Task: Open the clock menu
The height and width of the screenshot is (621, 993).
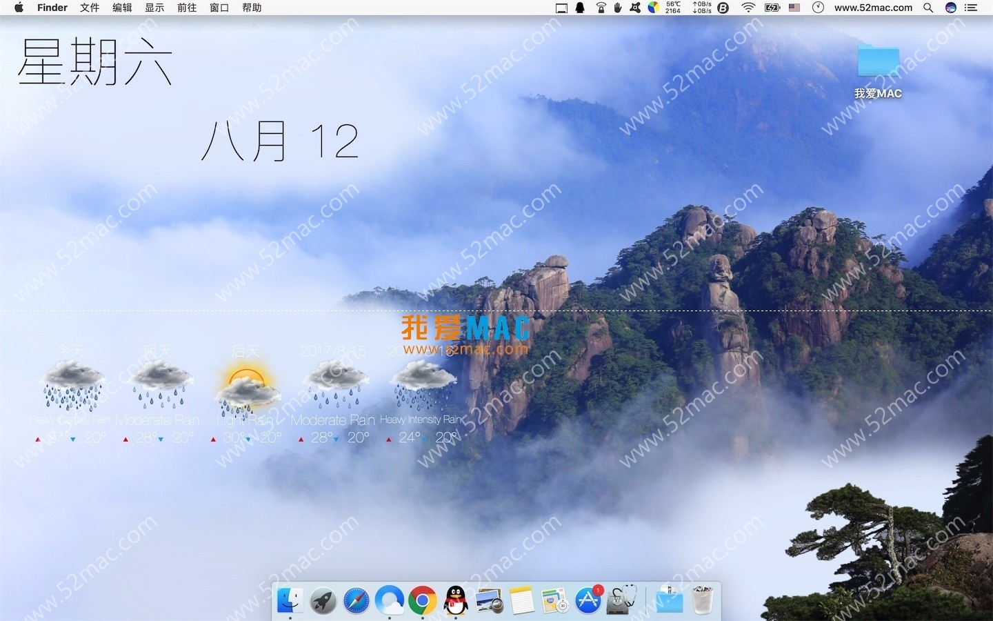Action: click(817, 8)
